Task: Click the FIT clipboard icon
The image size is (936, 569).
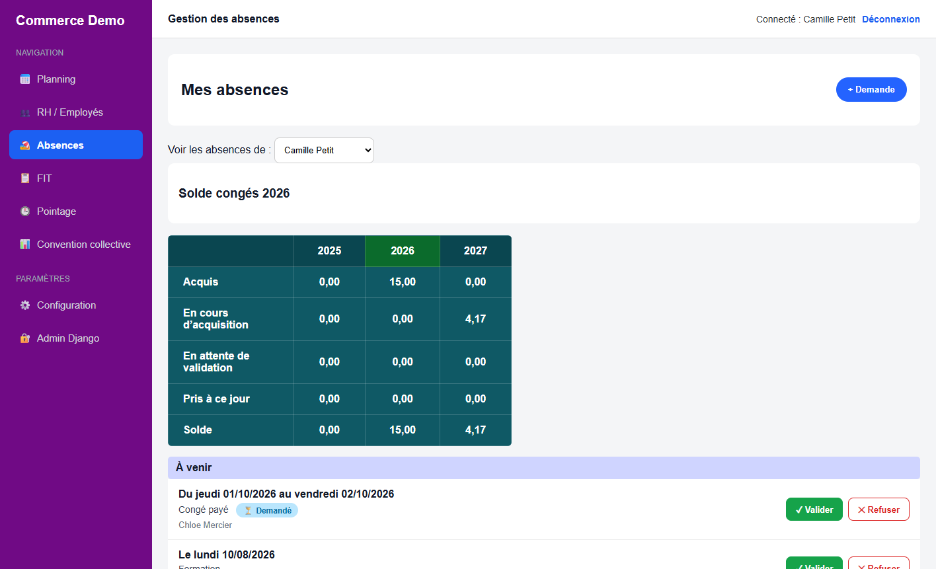Action: [x=25, y=178]
